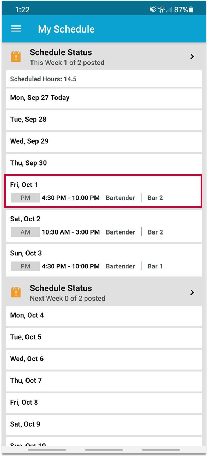Select the PM tag on Friday's shift
This screenshot has height=457, width=208.
25,198
